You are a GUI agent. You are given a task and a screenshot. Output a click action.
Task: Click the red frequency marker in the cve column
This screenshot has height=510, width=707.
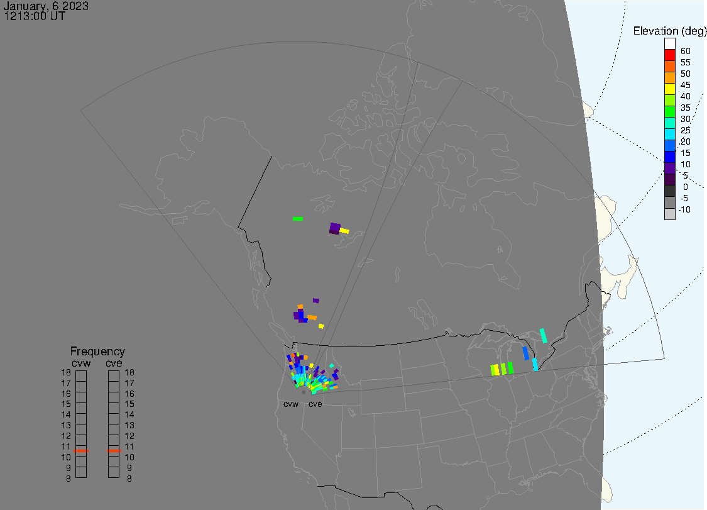pos(114,451)
